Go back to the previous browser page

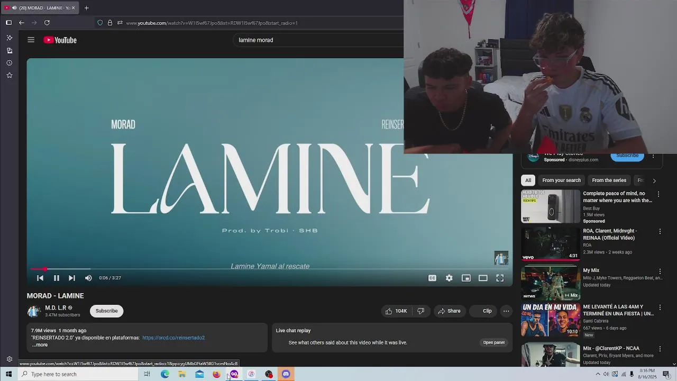pyautogui.click(x=21, y=23)
